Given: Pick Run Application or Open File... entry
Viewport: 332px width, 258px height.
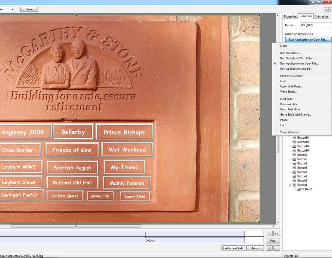Looking at the screenshot, I should 299,64.
